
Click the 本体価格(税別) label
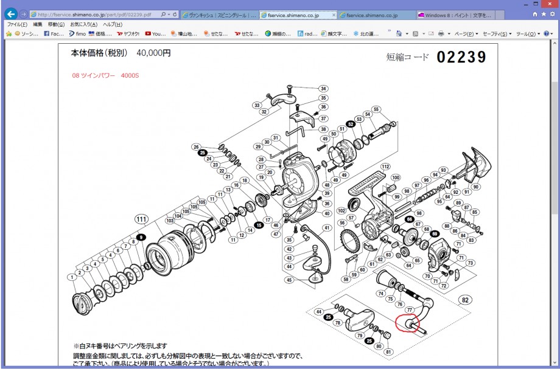click(99, 53)
